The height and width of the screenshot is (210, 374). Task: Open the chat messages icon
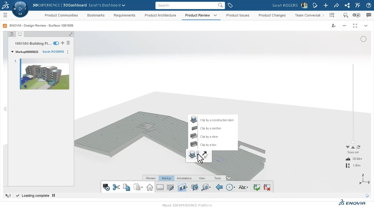(369, 15)
